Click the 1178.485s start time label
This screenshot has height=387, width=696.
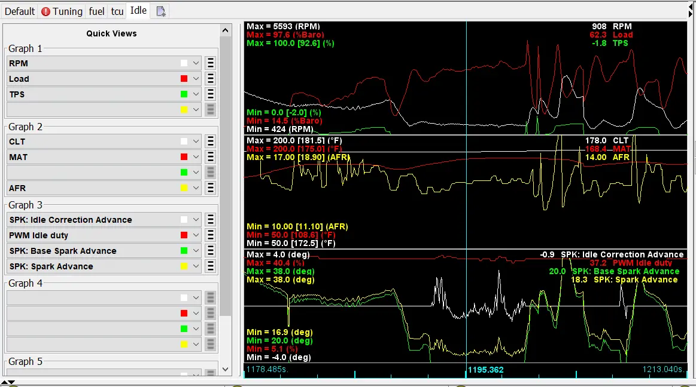(268, 369)
